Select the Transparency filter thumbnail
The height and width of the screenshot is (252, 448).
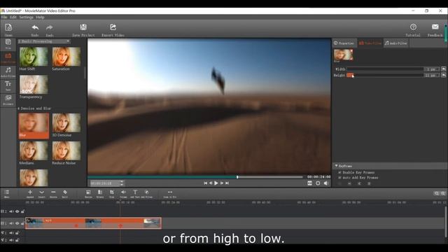point(34,85)
